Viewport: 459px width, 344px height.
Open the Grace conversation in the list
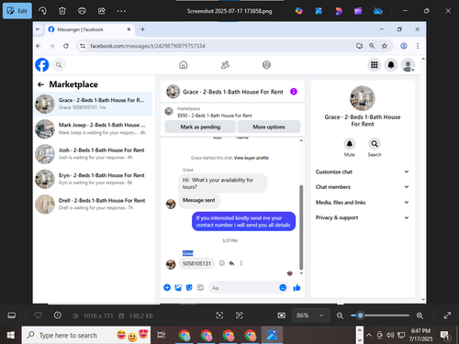coord(94,104)
